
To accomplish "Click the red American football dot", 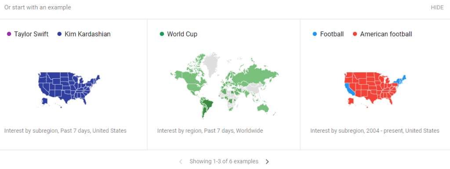I will tap(355, 34).
